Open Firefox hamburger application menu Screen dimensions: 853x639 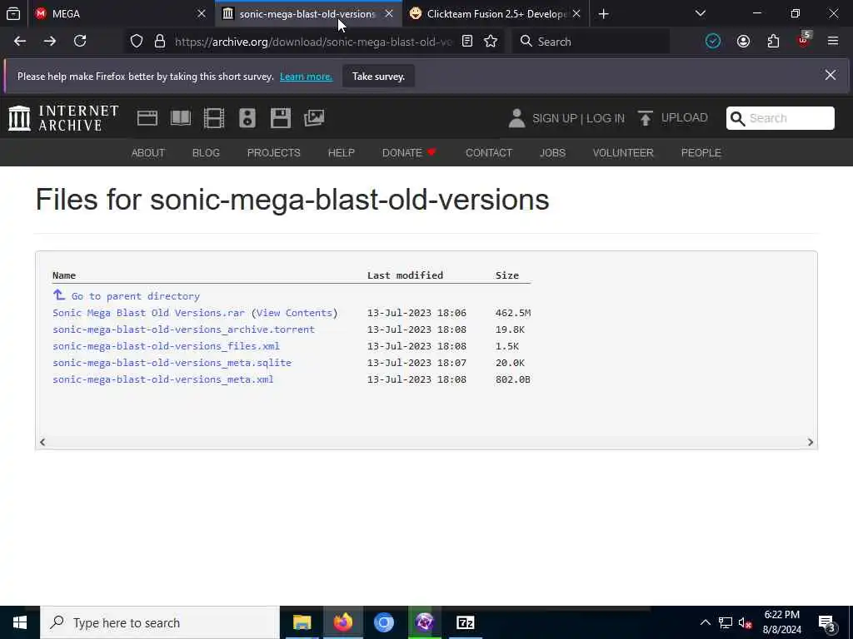[833, 42]
